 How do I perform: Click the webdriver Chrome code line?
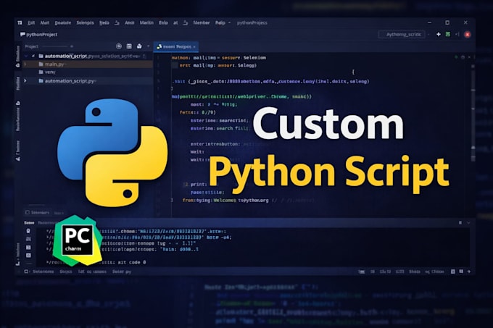tap(241, 96)
